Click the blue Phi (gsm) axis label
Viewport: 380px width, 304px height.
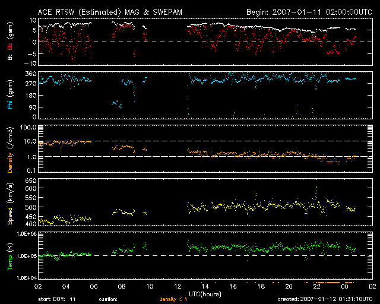(x=10, y=96)
